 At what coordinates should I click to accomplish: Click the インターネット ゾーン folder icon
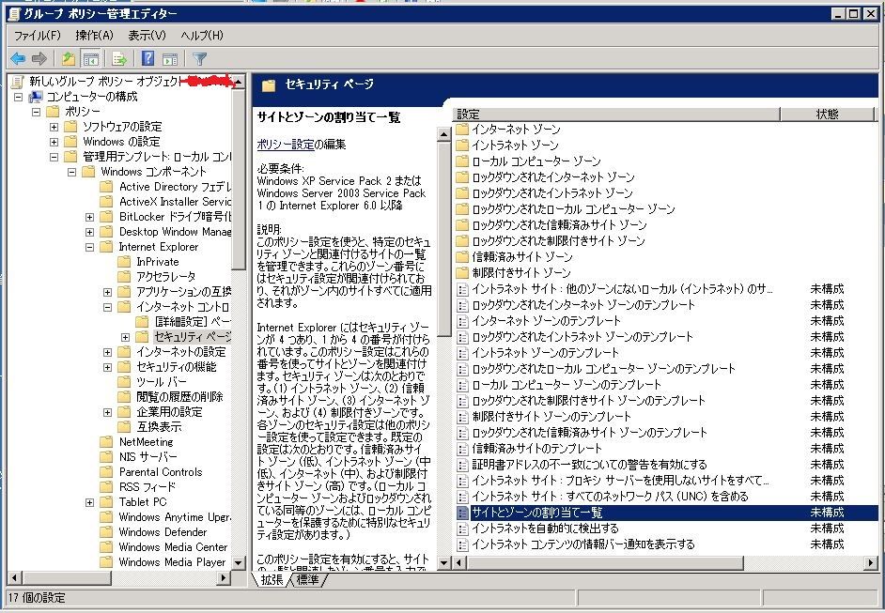pos(462,130)
